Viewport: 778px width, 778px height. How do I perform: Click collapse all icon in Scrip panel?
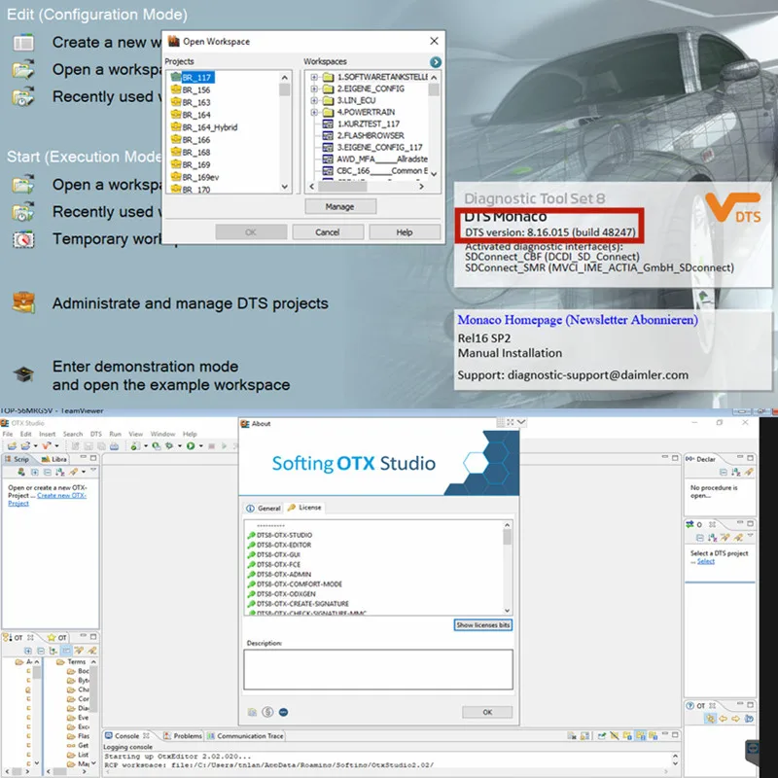pyautogui.click(x=47, y=472)
